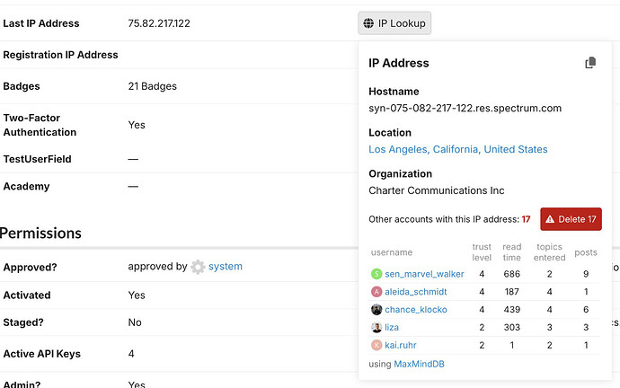Open aleida_schmidt user profile

tap(415, 292)
